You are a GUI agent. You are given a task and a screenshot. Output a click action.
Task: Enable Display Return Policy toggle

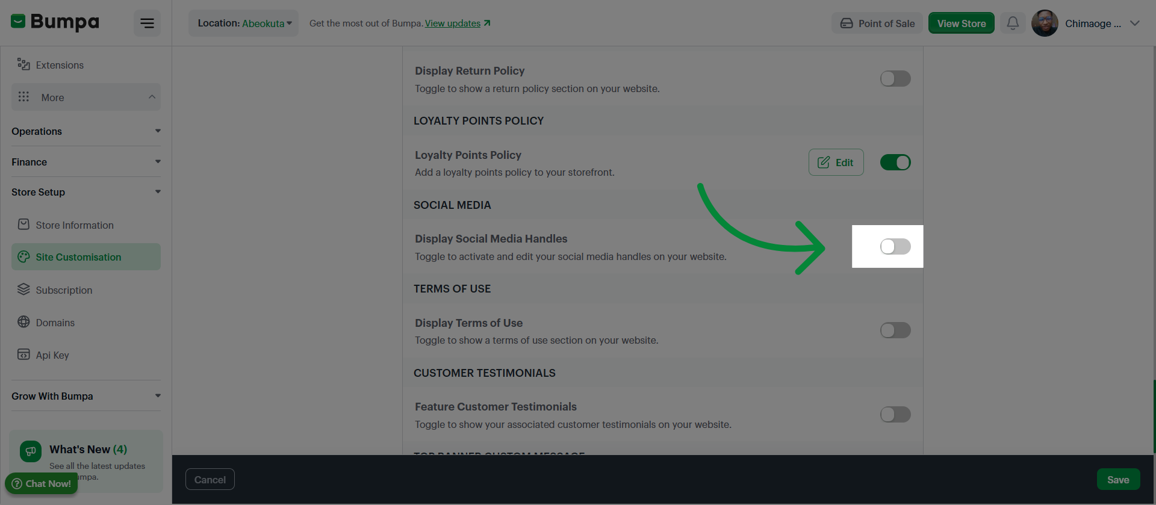click(895, 79)
